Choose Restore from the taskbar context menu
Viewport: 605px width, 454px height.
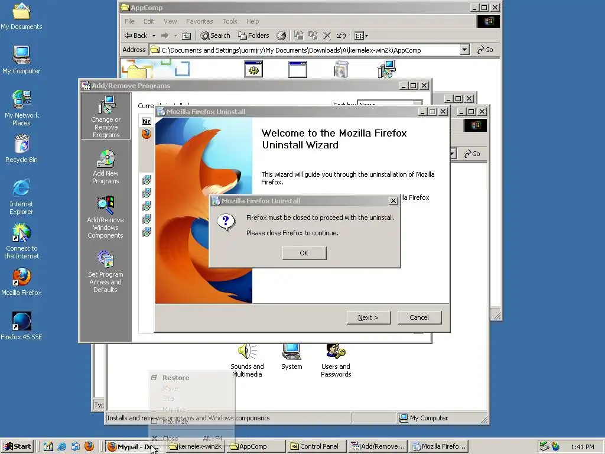(192, 378)
